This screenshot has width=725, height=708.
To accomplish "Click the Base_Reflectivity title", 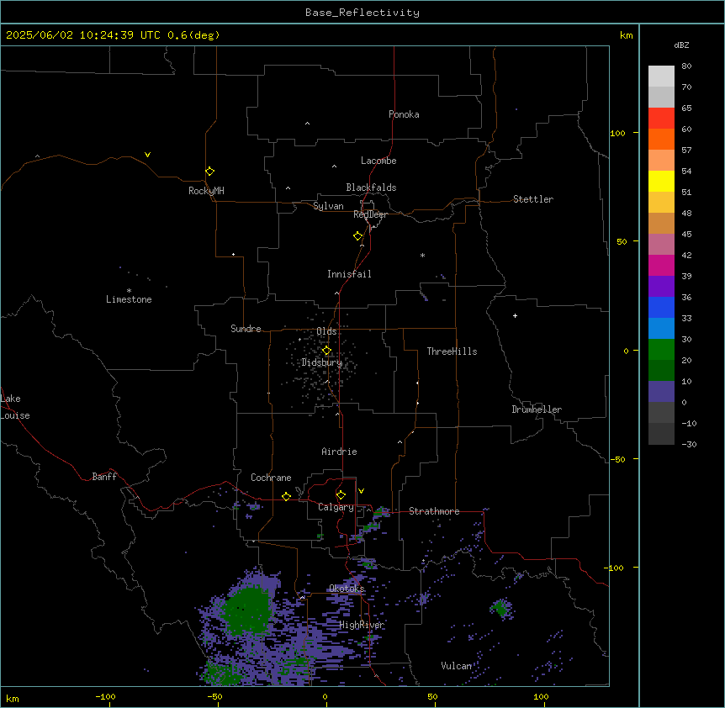I will coord(362,13).
